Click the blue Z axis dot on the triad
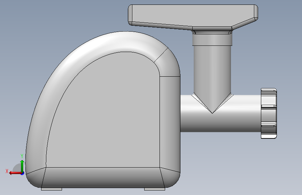 click(x=23, y=173)
